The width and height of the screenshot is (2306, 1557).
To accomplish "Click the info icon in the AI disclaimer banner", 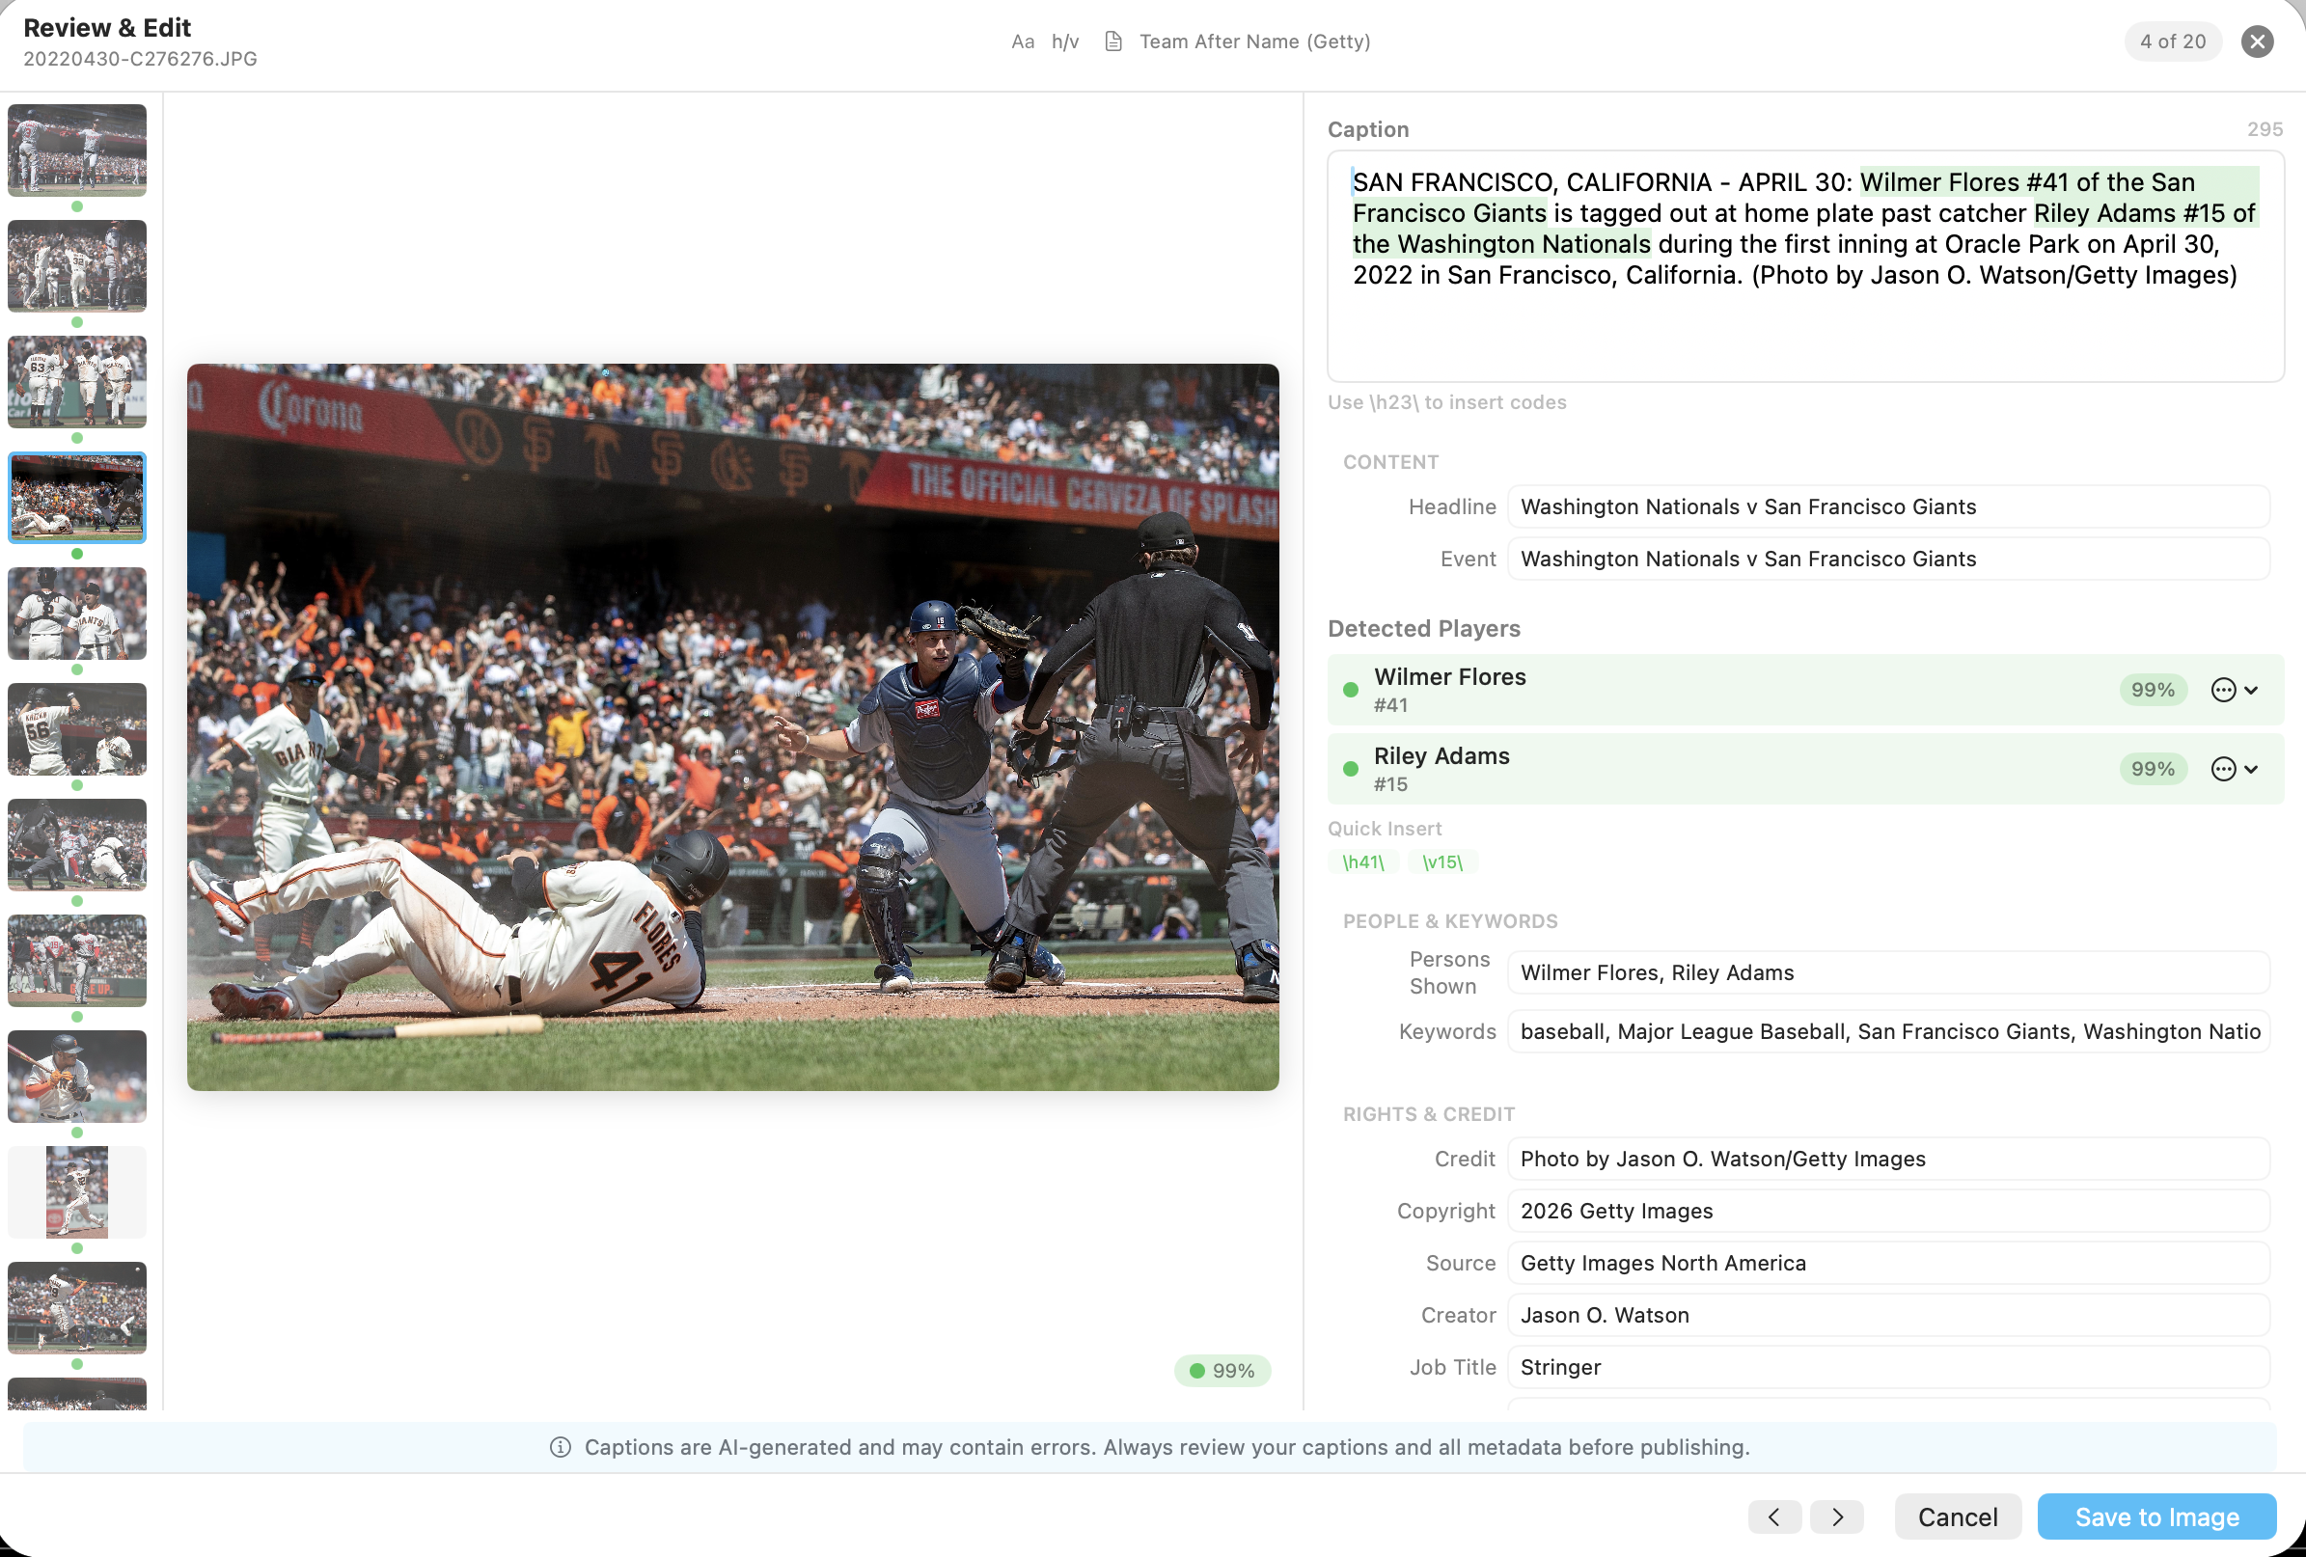I will click(x=562, y=1447).
